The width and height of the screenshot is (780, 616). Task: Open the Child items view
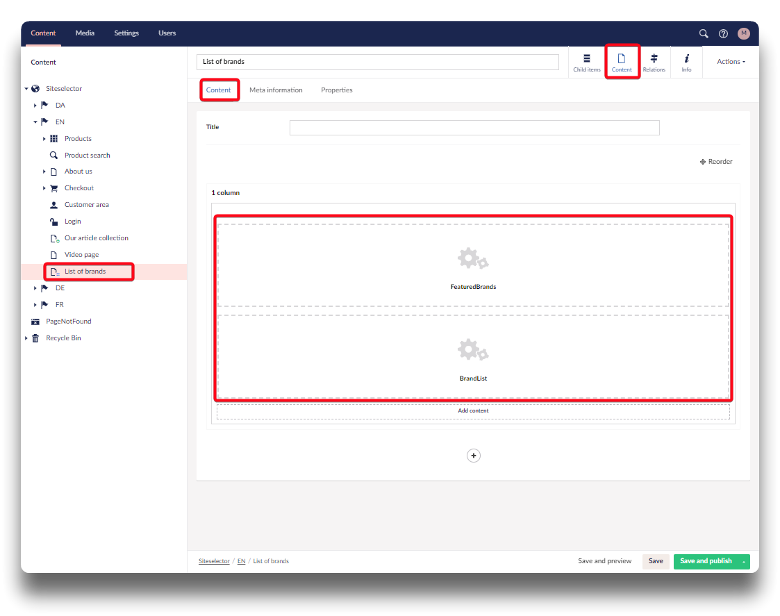click(x=587, y=63)
